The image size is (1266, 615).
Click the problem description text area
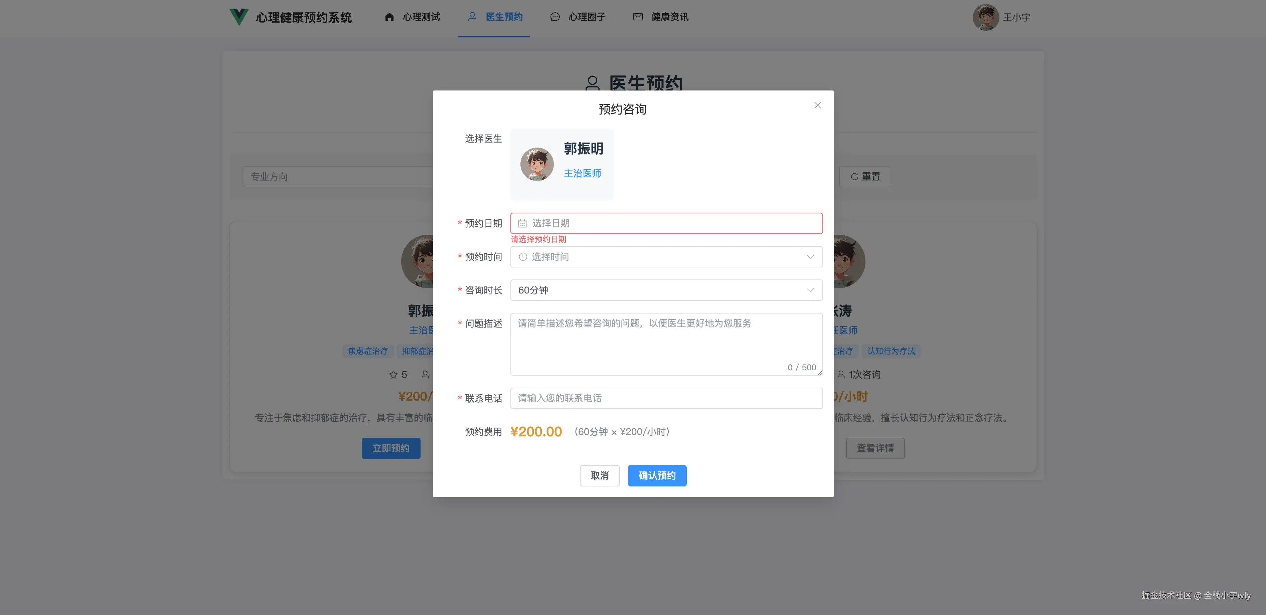pos(666,344)
